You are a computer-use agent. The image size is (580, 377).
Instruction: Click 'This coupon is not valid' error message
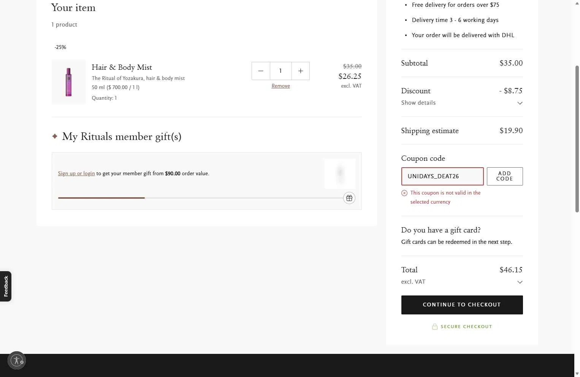click(445, 198)
